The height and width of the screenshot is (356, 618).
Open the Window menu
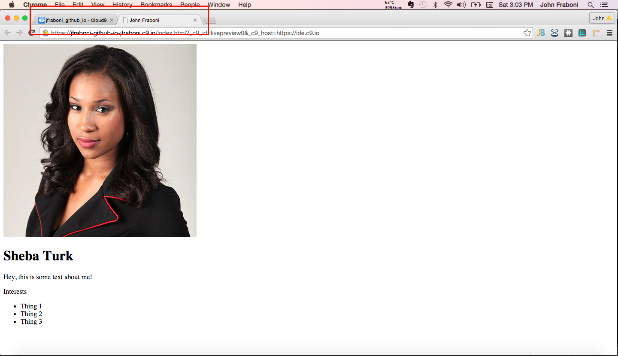[x=219, y=5]
